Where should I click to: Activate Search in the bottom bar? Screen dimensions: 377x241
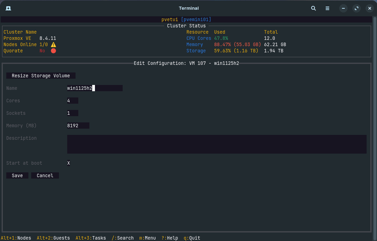[x=123, y=238]
